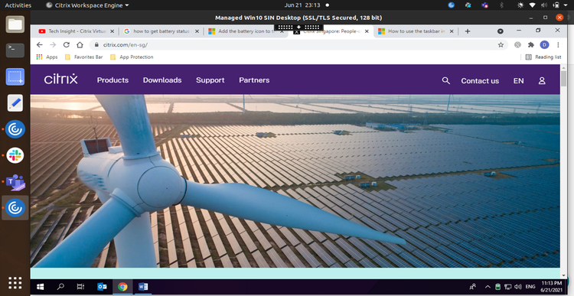Click the Chrome icon on Windows taskbar
This screenshot has height=296, width=574.
point(122,287)
